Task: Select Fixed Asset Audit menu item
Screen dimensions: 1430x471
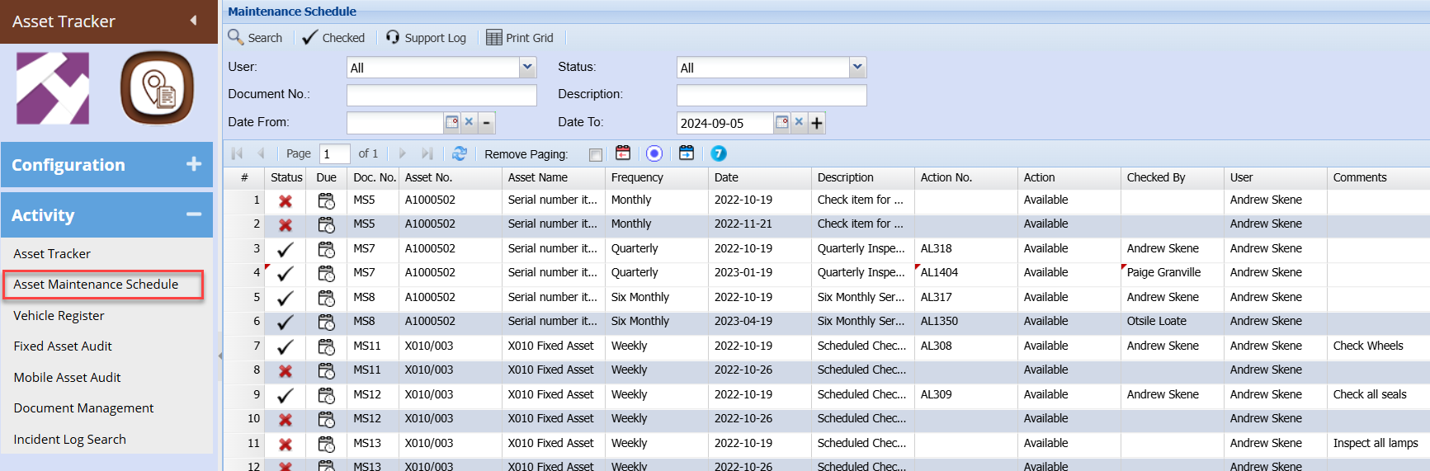Action: 63,346
